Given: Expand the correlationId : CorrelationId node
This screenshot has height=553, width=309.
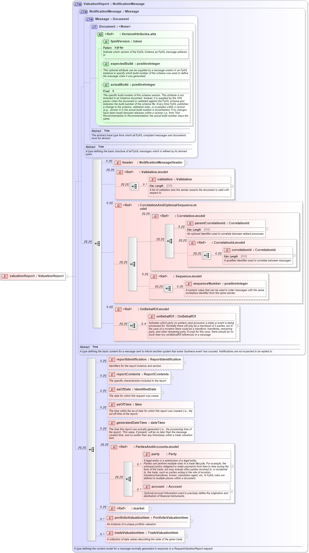Looking at the screenshot, I should click(x=294, y=256).
